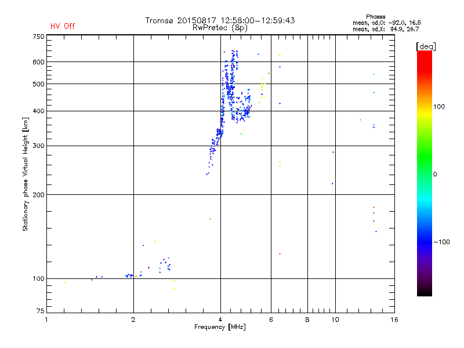Screen dimensions: 464x348
Task: Click the y-axis '200' tick label
Action: [38, 195]
